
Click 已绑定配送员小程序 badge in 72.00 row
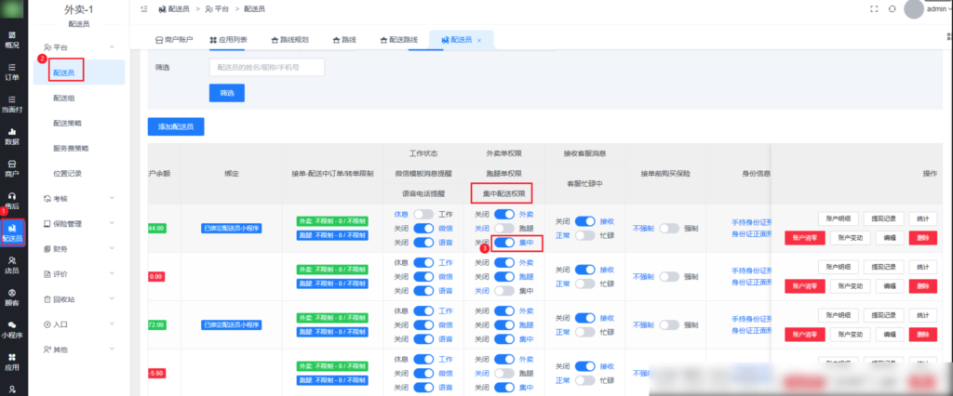(232, 325)
